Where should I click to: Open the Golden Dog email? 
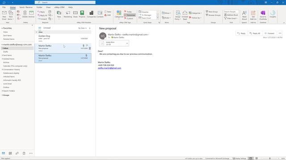tap(63, 38)
